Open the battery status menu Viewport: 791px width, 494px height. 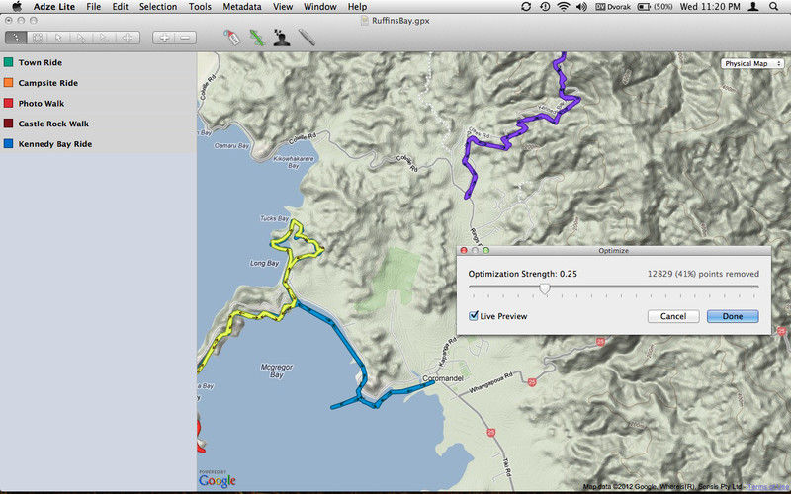(x=656, y=7)
